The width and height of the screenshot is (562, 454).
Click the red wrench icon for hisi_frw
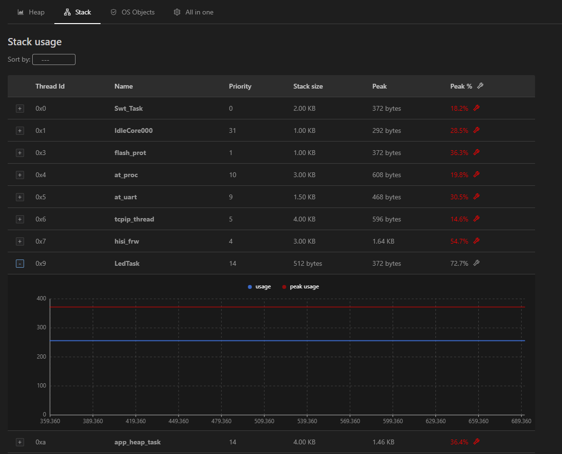point(476,241)
